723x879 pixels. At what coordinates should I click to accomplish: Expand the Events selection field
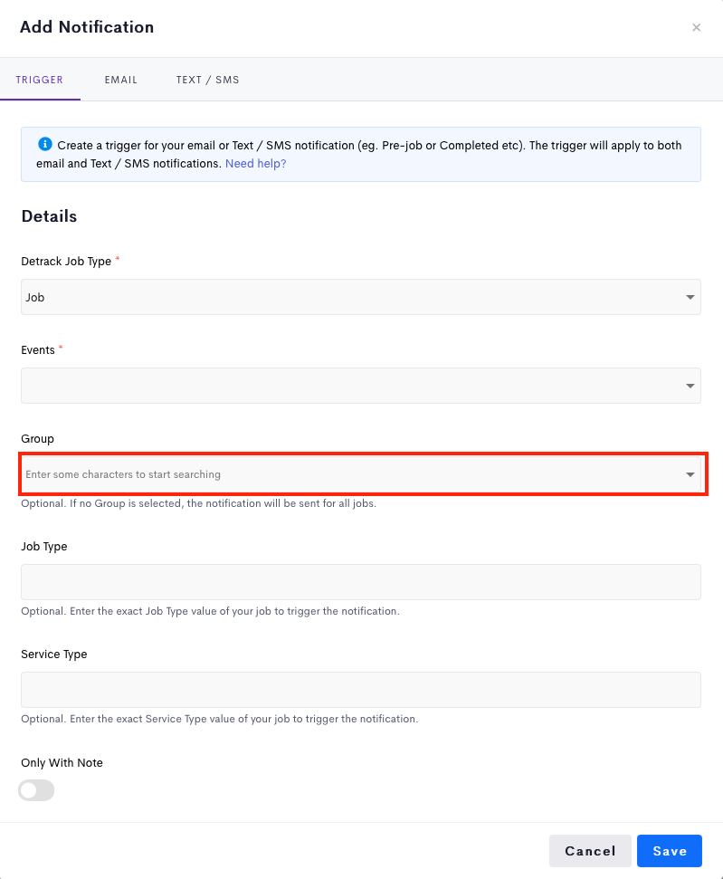click(361, 386)
